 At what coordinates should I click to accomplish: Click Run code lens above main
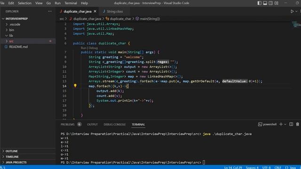click(x=83, y=48)
